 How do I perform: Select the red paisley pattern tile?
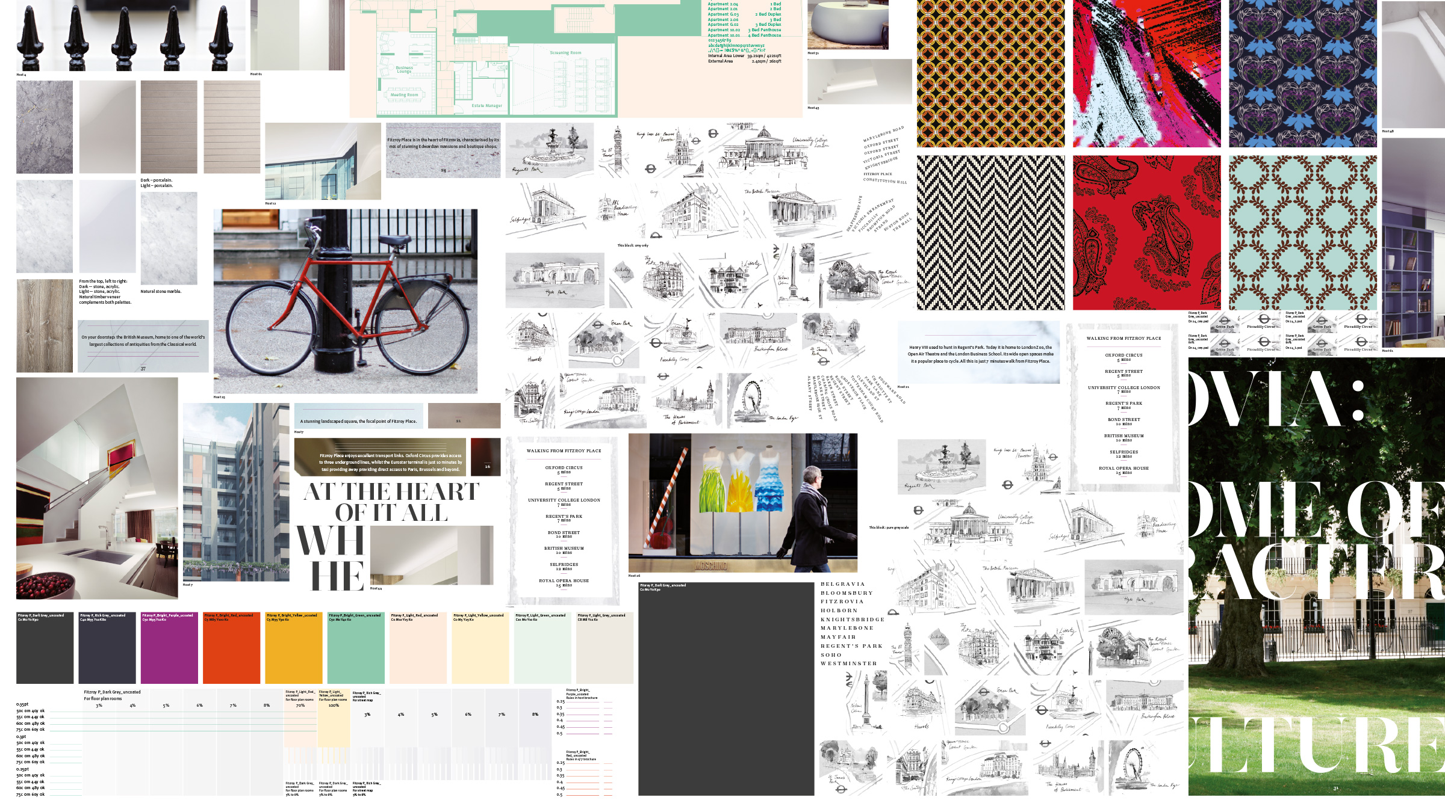point(1146,233)
